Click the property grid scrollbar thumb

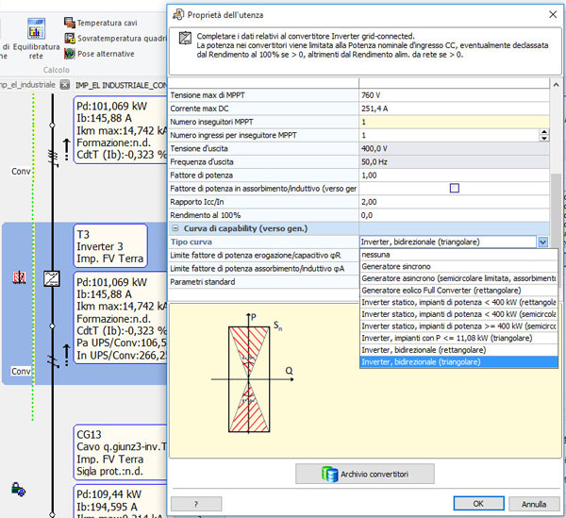(x=556, y=209)
